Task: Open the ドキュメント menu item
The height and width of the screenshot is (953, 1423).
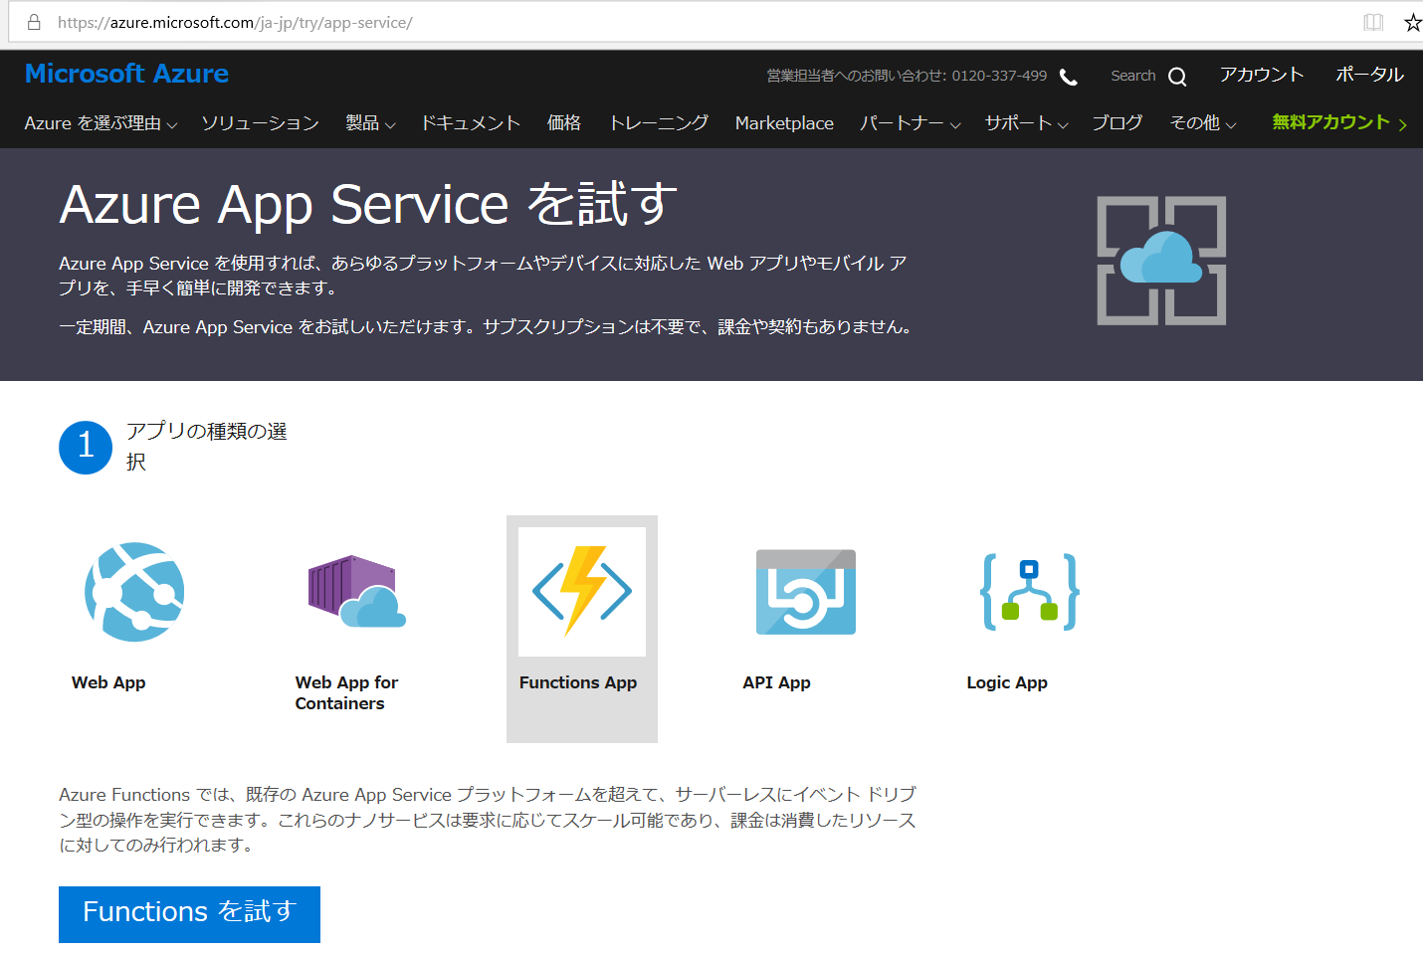Action: (x=471, y=123)
